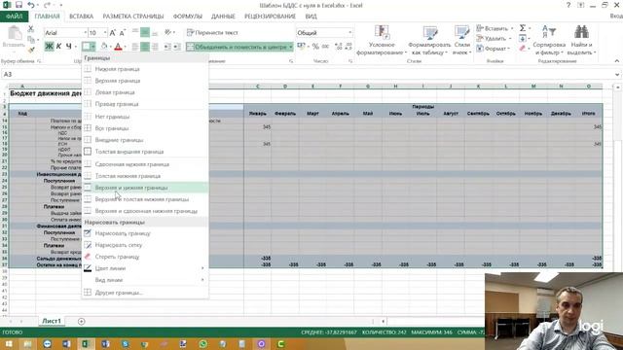Select Верхняя и нижняя границы

145,188
